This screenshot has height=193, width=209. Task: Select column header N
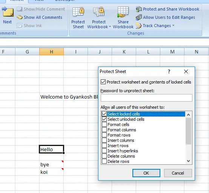pyautogui.click(x=196, y=52)
